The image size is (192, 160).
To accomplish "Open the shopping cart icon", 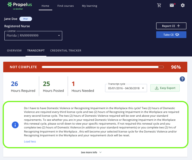I will click(159, 5).
